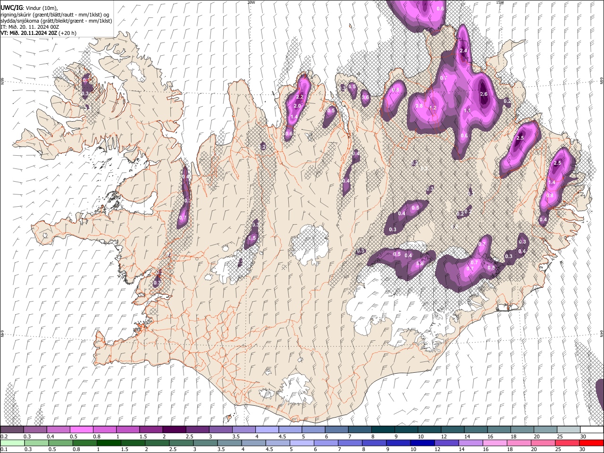Screen dimensions: 604x453
Task: Click the 1.1 snowfall value on the map
Action: [468, 110]
